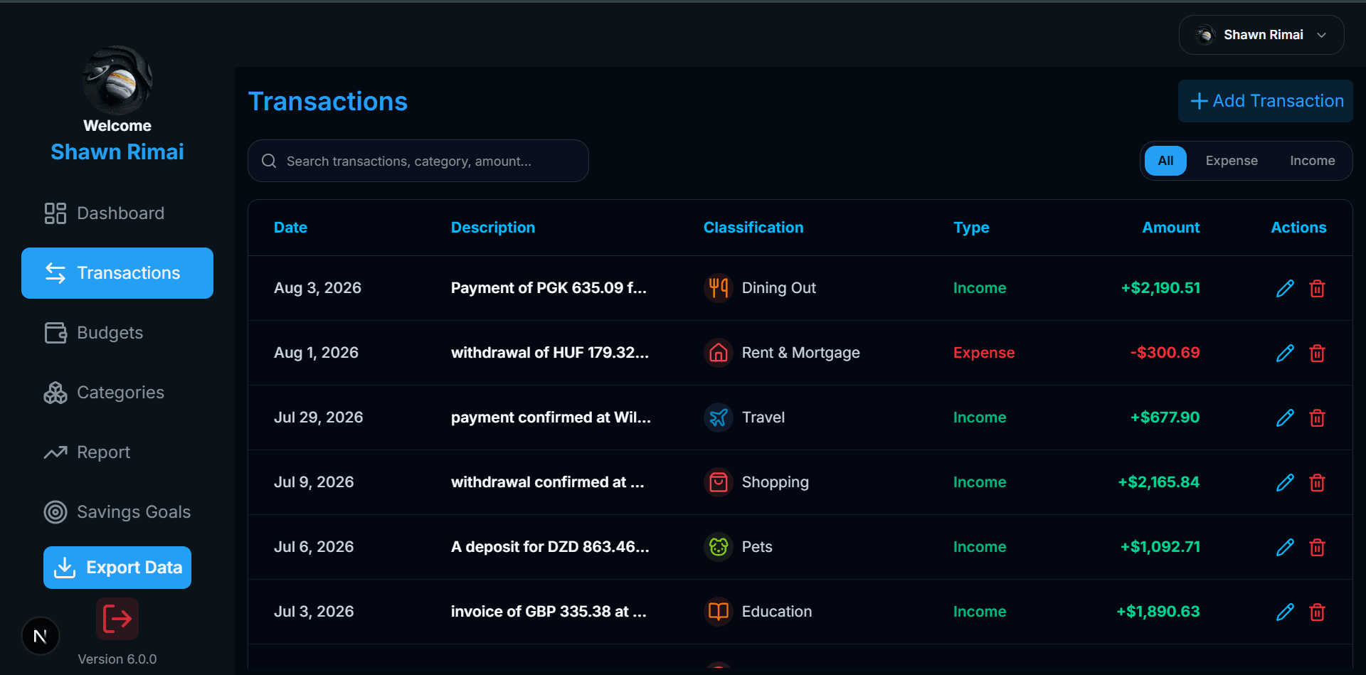Image resolution: width=1366 pixels, height=675 pixels.
Task: Click the logout icon in sidebar
Action: [117, 619]
